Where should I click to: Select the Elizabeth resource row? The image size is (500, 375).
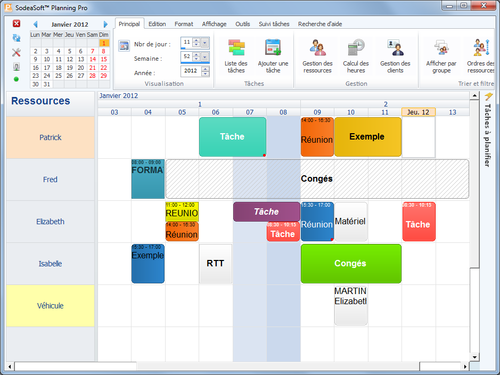[x=51, y=222]
